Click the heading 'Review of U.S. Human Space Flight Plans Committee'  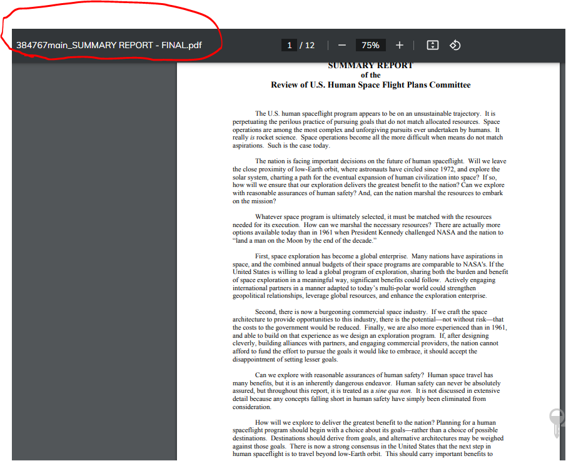[x=371, y=85]
